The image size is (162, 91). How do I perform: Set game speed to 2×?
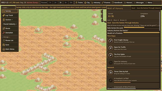pyautogui.click(x=55, y=2)
